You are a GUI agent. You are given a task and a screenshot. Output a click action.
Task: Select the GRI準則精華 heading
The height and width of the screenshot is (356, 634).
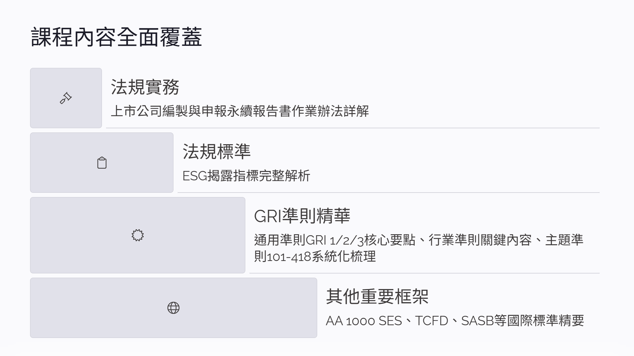(302, 216)
